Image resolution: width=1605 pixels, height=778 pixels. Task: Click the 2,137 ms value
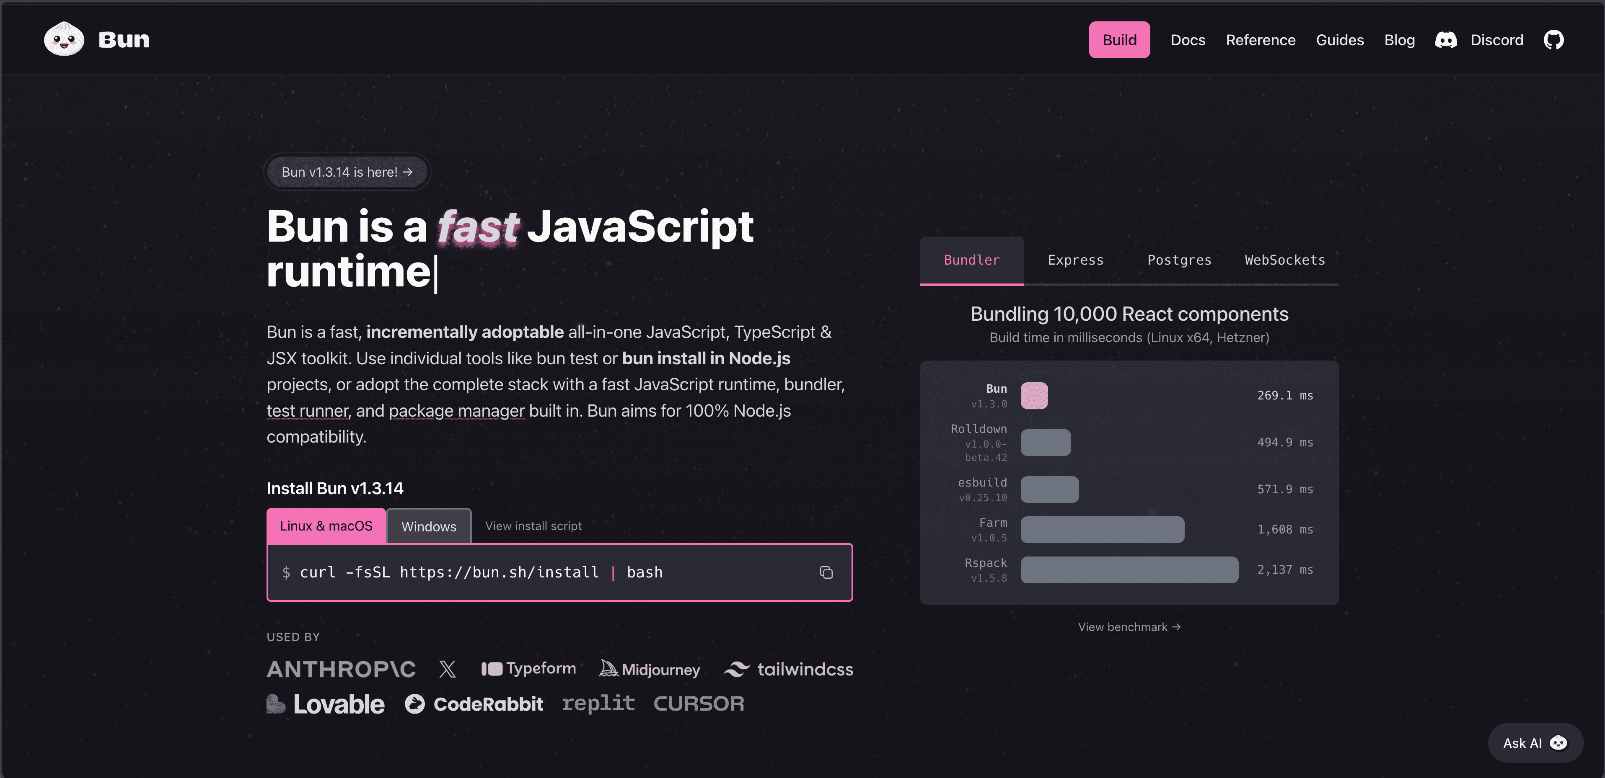point(1285,569)
